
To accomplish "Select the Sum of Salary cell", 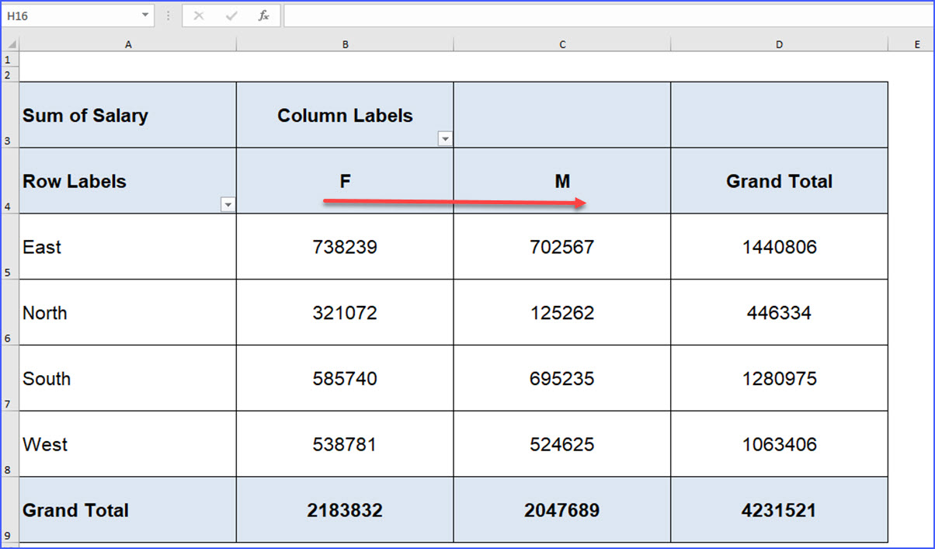I will 128,114.
